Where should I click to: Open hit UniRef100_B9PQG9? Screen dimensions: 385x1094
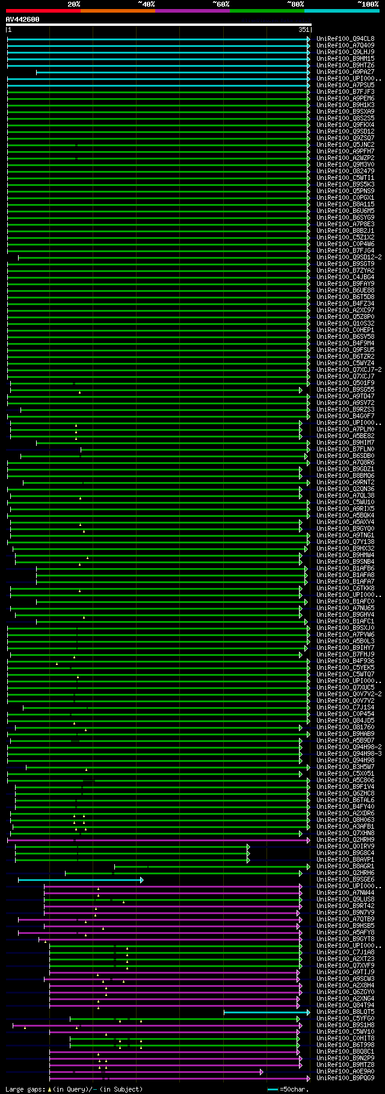(345, 1078)
